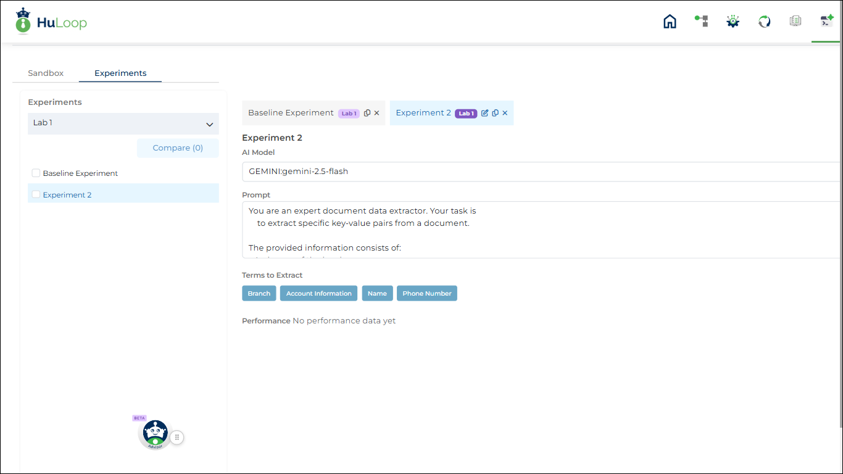
Task: Click the AI Model field showing gemini-2.5-flash
Action: click(542, 172)
